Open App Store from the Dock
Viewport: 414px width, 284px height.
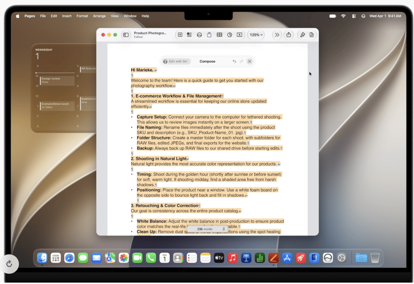coord(287,258)
